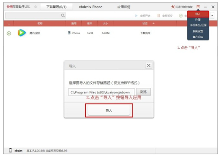Select the second entry below 导入 in menu
This screenshot has width=219, height=156.
(x=198, y=19)
